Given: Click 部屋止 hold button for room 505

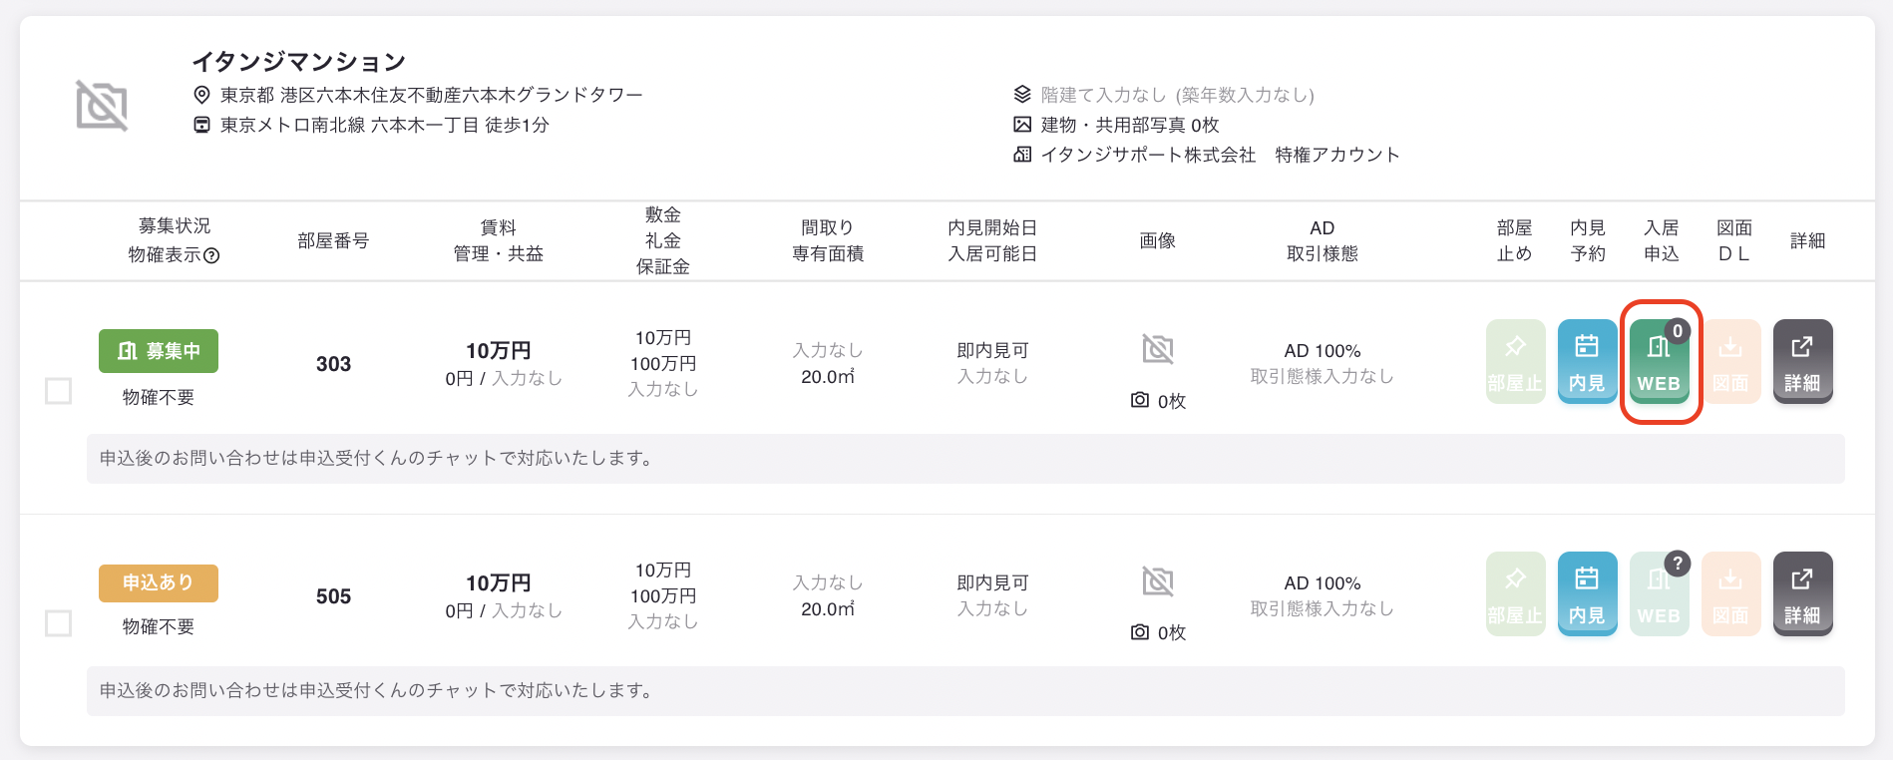Looking at the screenshot, I should pos(1515,593).
